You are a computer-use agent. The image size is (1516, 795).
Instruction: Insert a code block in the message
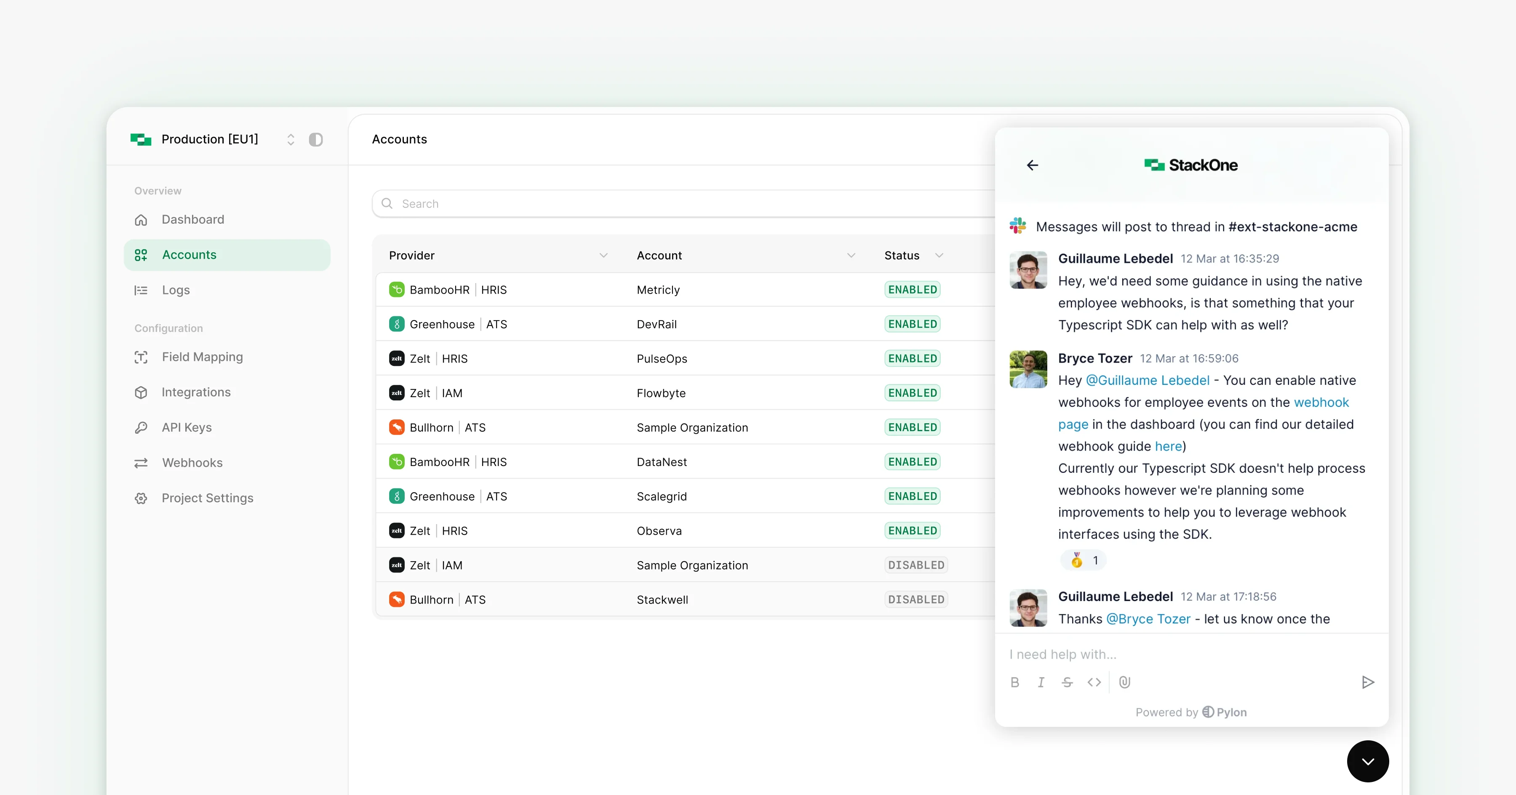pos(1094,682)
